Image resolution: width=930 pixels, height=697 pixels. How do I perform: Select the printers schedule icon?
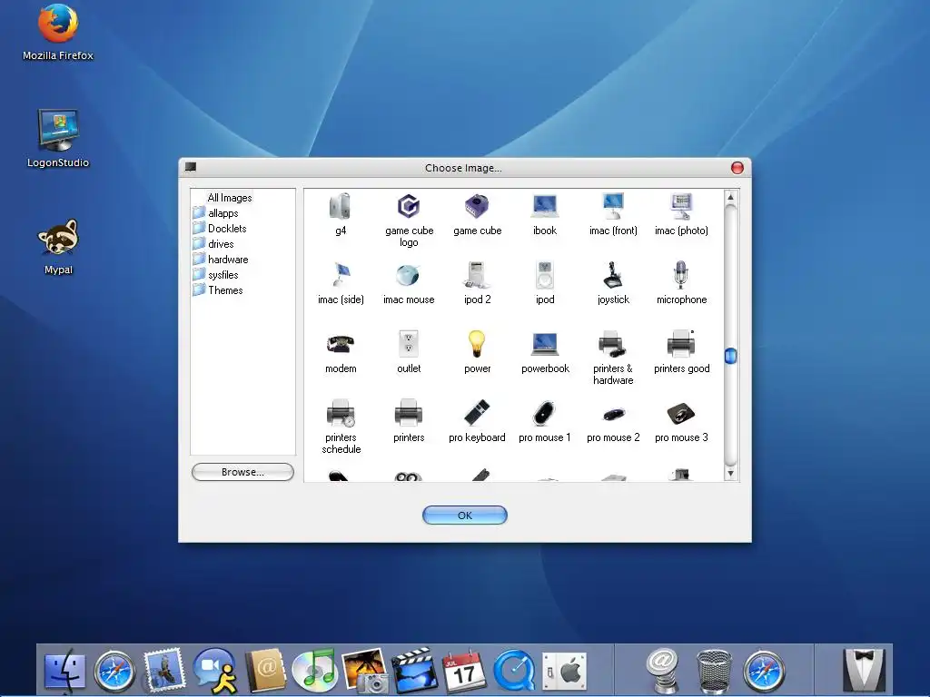(341, 413)
